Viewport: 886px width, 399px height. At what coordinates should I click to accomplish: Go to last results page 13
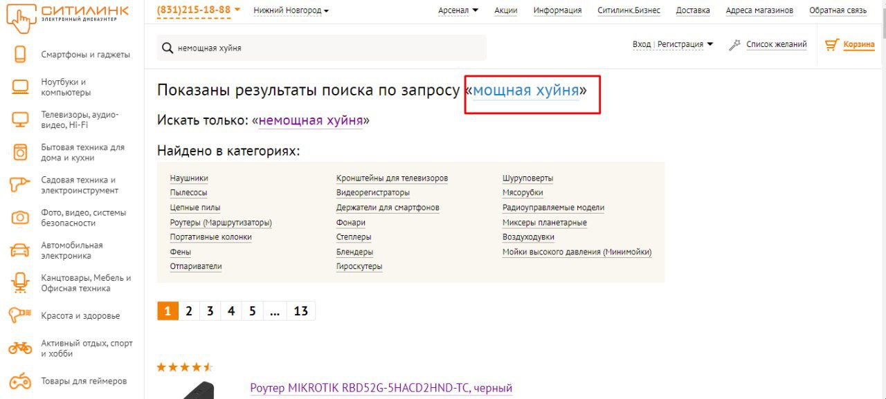pos(300,311)
